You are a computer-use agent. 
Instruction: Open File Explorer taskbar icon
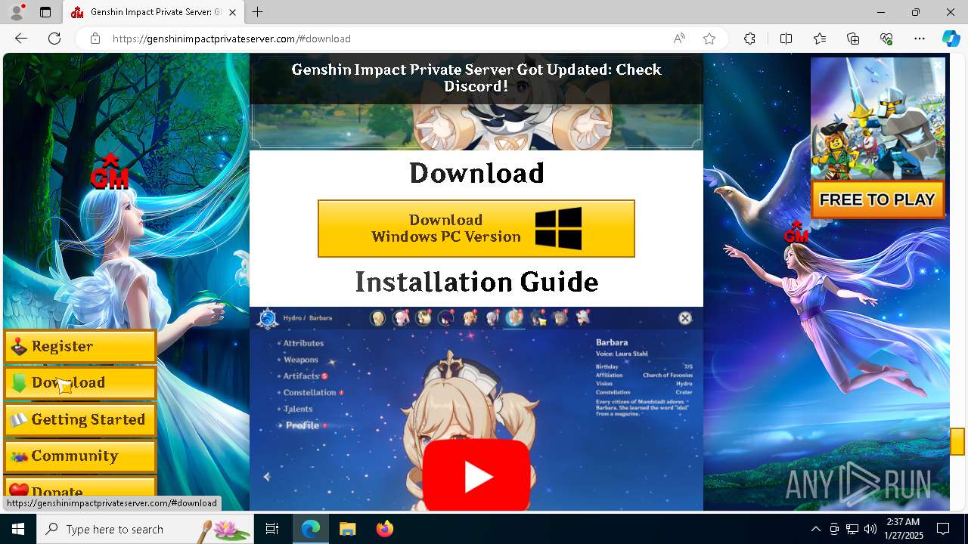(x=347, y=529)
